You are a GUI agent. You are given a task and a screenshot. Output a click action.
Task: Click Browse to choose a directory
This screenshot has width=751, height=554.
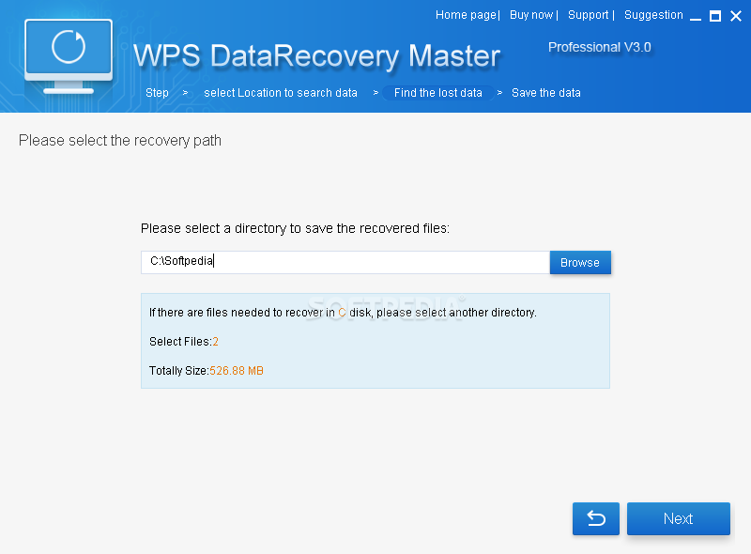click(580, 263)
